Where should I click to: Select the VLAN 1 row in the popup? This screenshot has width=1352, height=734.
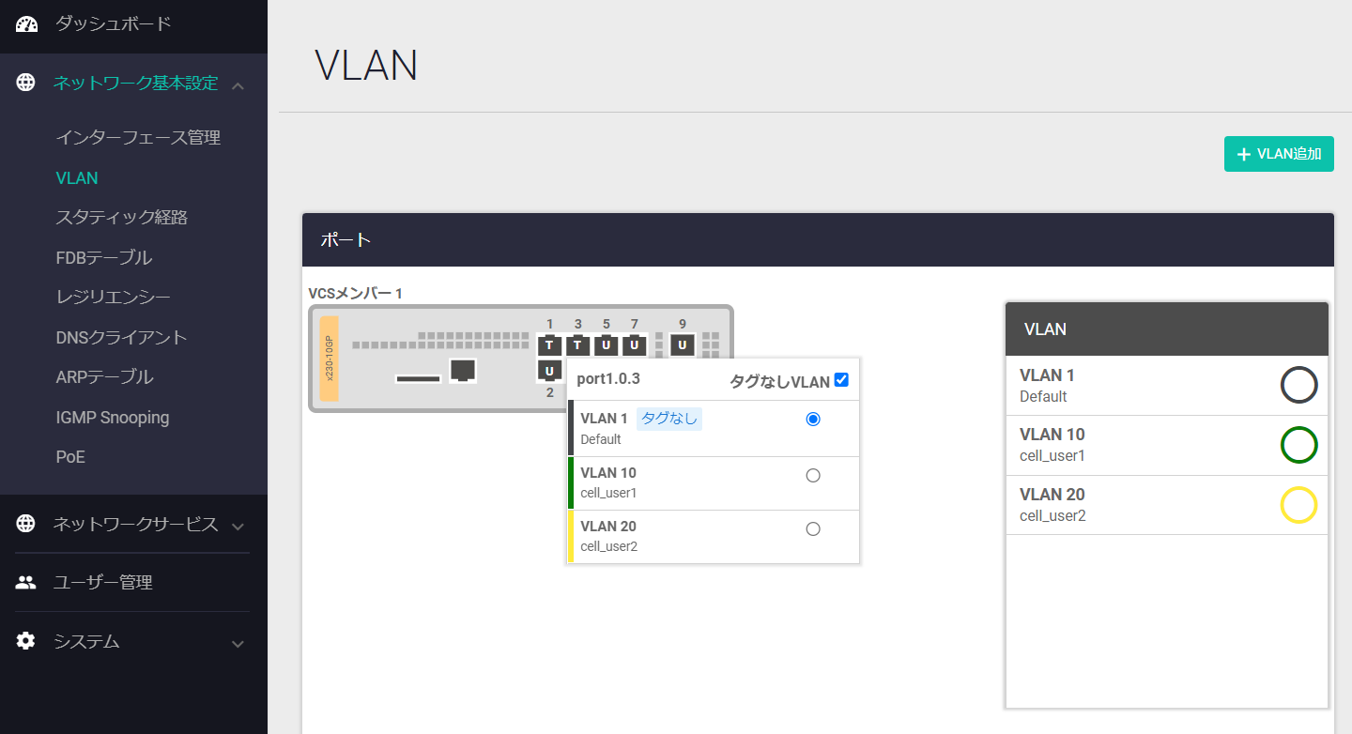(714, 428)
